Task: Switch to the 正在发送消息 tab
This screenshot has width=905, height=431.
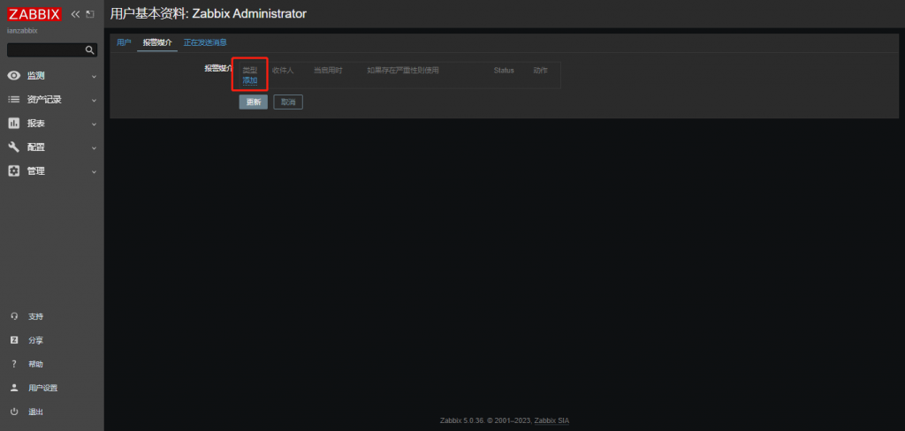Action: (x=205, y=42)
